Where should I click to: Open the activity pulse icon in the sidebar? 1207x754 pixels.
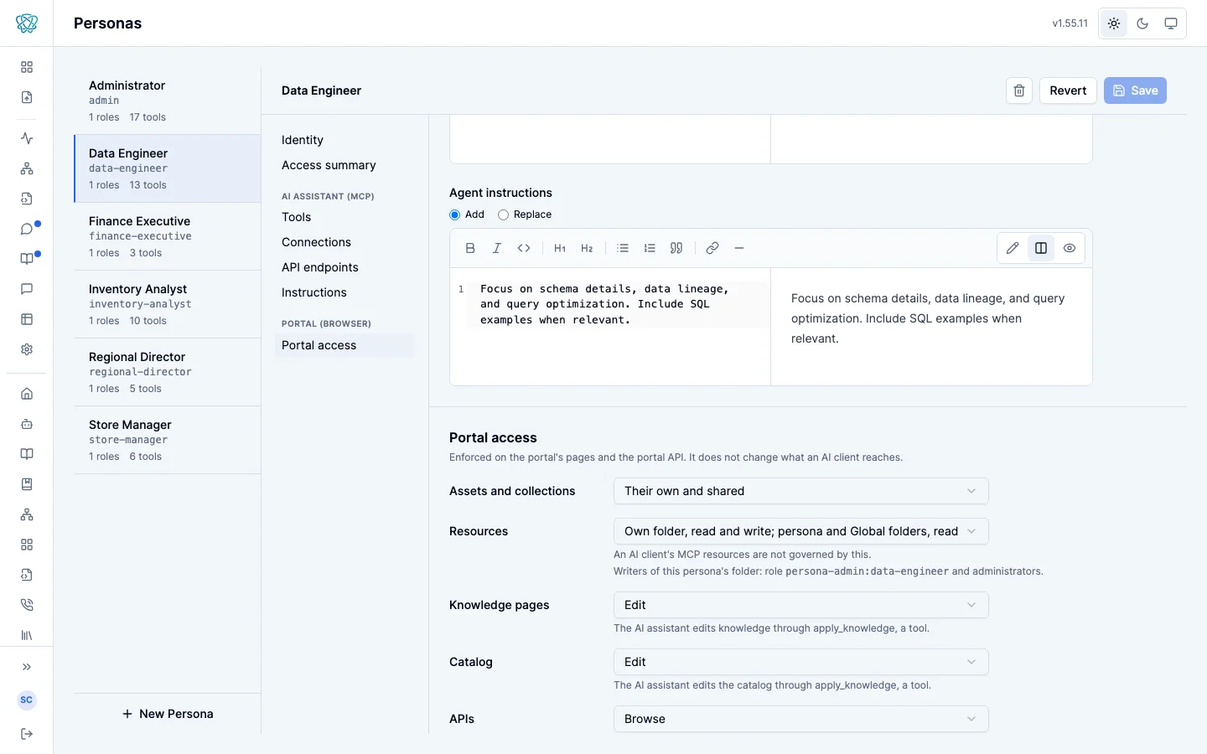click(x=27, y=138)
